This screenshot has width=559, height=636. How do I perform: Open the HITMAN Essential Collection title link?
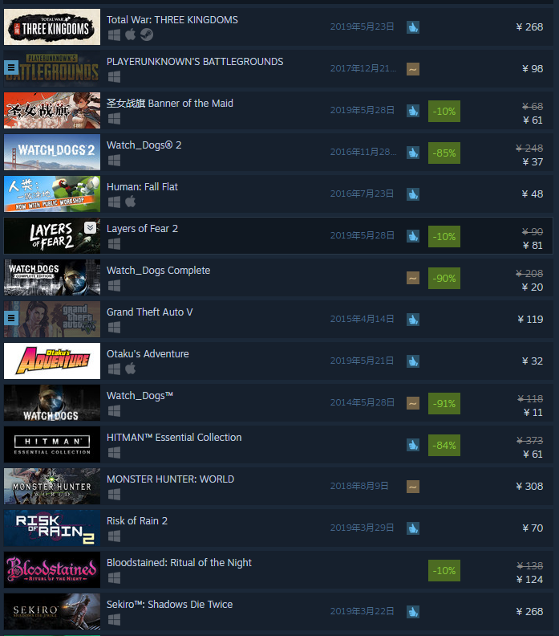tap(174, 437)
